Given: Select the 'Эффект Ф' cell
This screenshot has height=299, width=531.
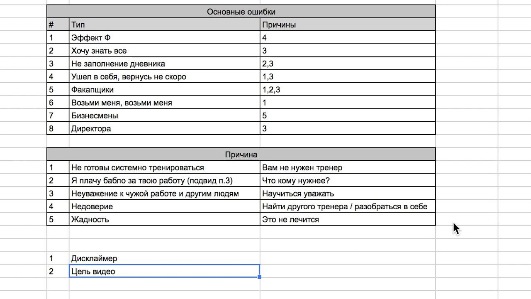Looking at the screenshot, I should (x=165, y=37).
